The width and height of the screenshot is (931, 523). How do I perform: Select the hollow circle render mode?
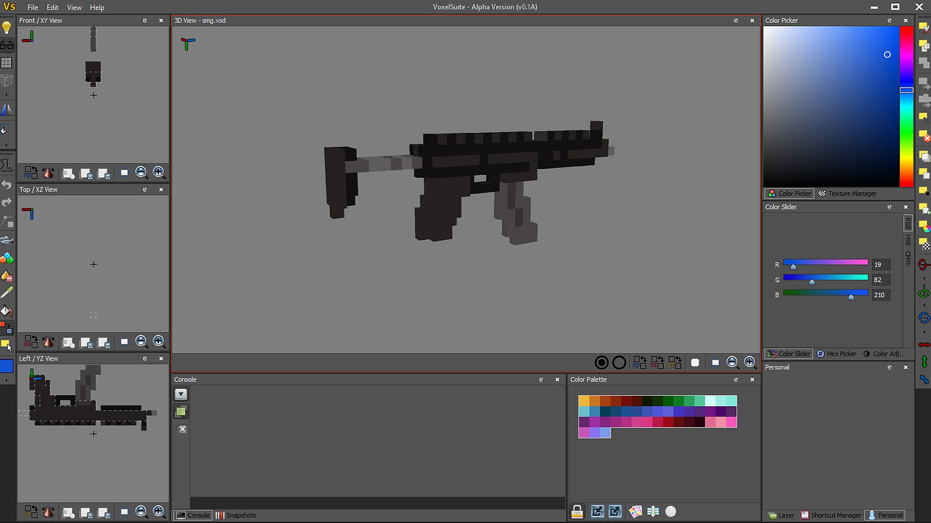[x=619, y=362]
